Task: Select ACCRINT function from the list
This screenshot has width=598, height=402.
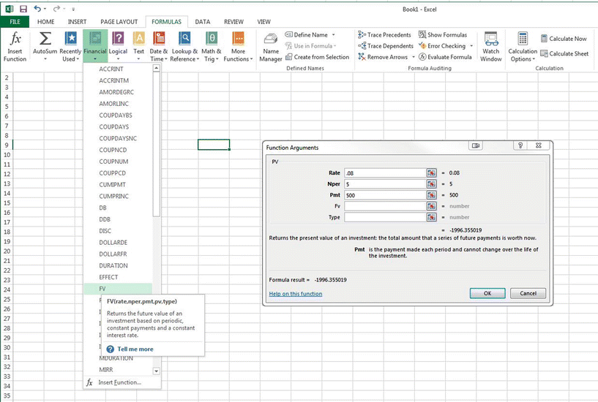Action: [118, 69]
